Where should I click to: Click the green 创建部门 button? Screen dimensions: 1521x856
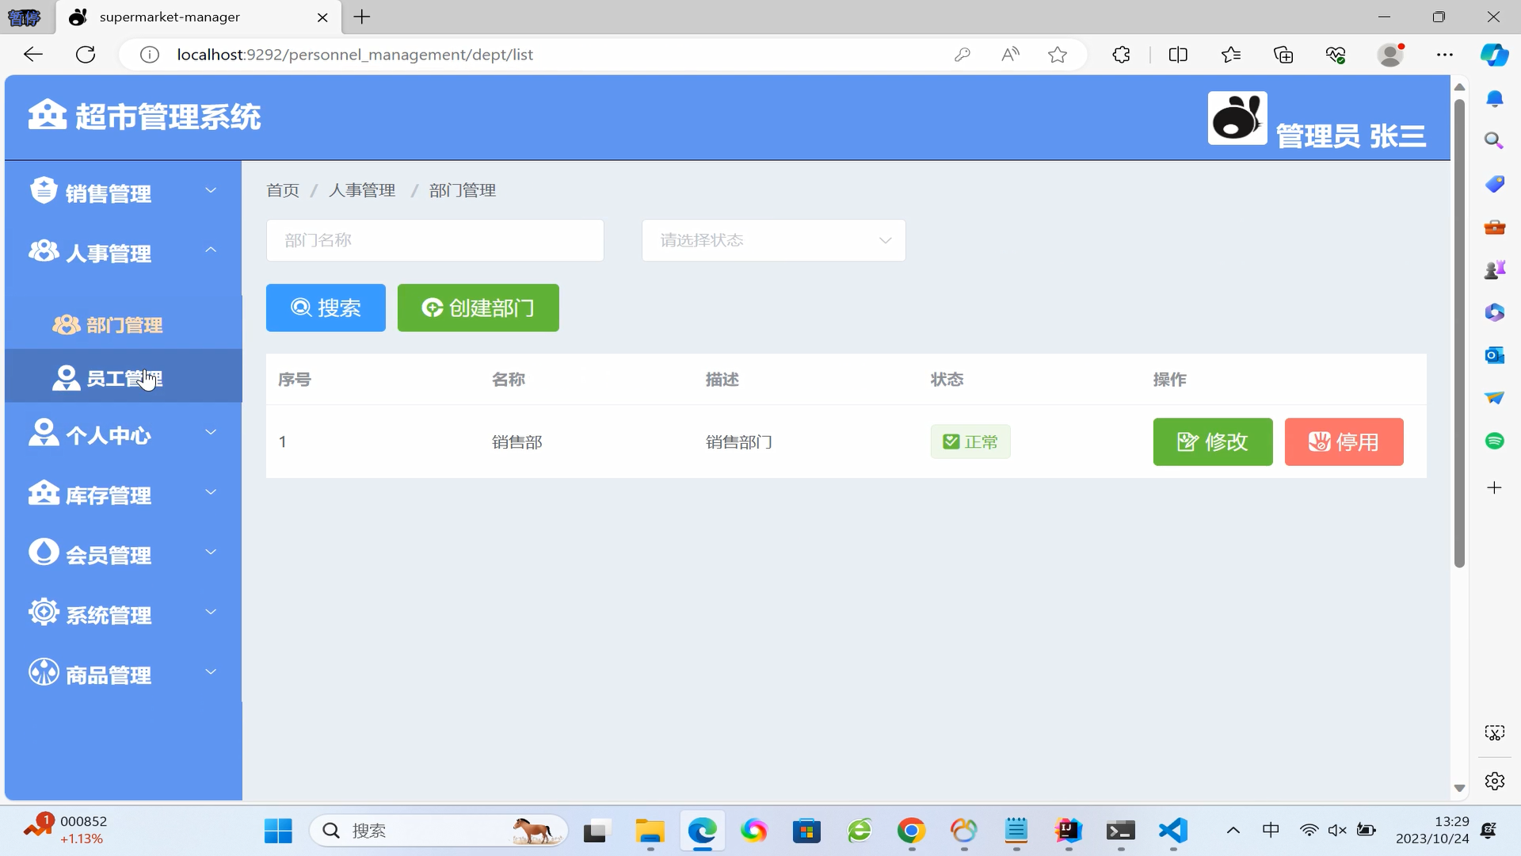tap(478, 308)
